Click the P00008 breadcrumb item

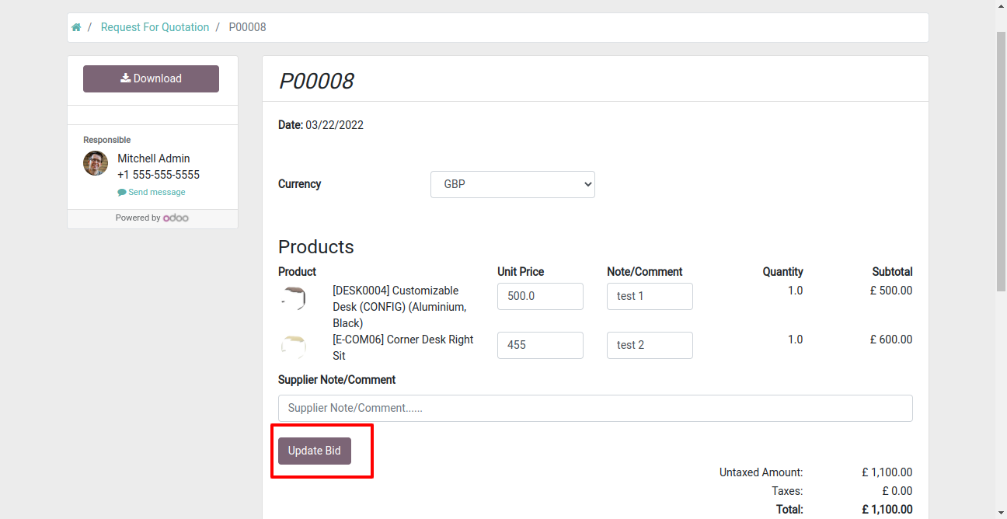click(247, 27)
